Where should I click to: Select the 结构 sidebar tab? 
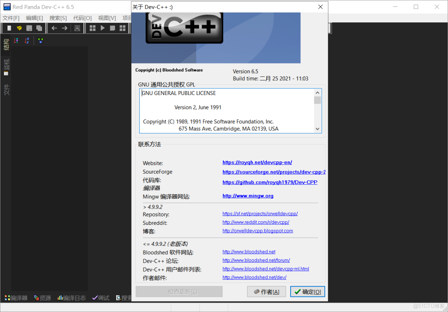(x=6, y=45)
